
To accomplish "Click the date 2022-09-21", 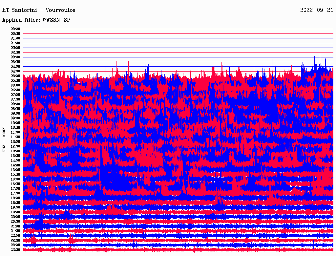I will point(317,10).
